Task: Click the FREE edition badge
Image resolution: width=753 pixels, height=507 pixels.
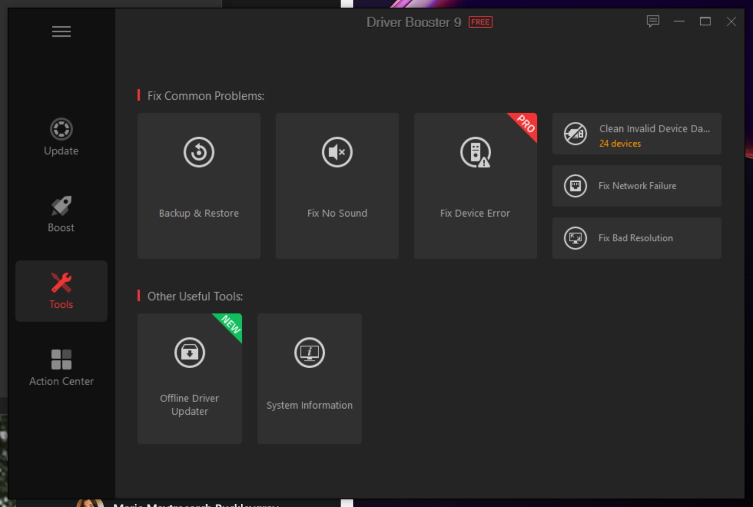Action: (480, 22)
